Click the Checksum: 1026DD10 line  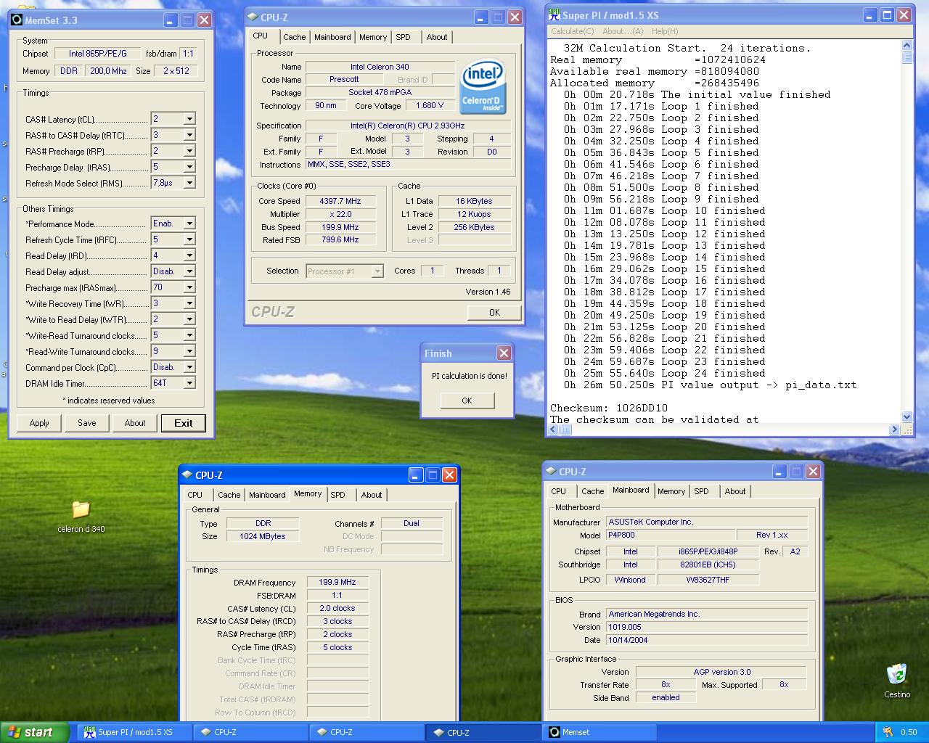609,408
